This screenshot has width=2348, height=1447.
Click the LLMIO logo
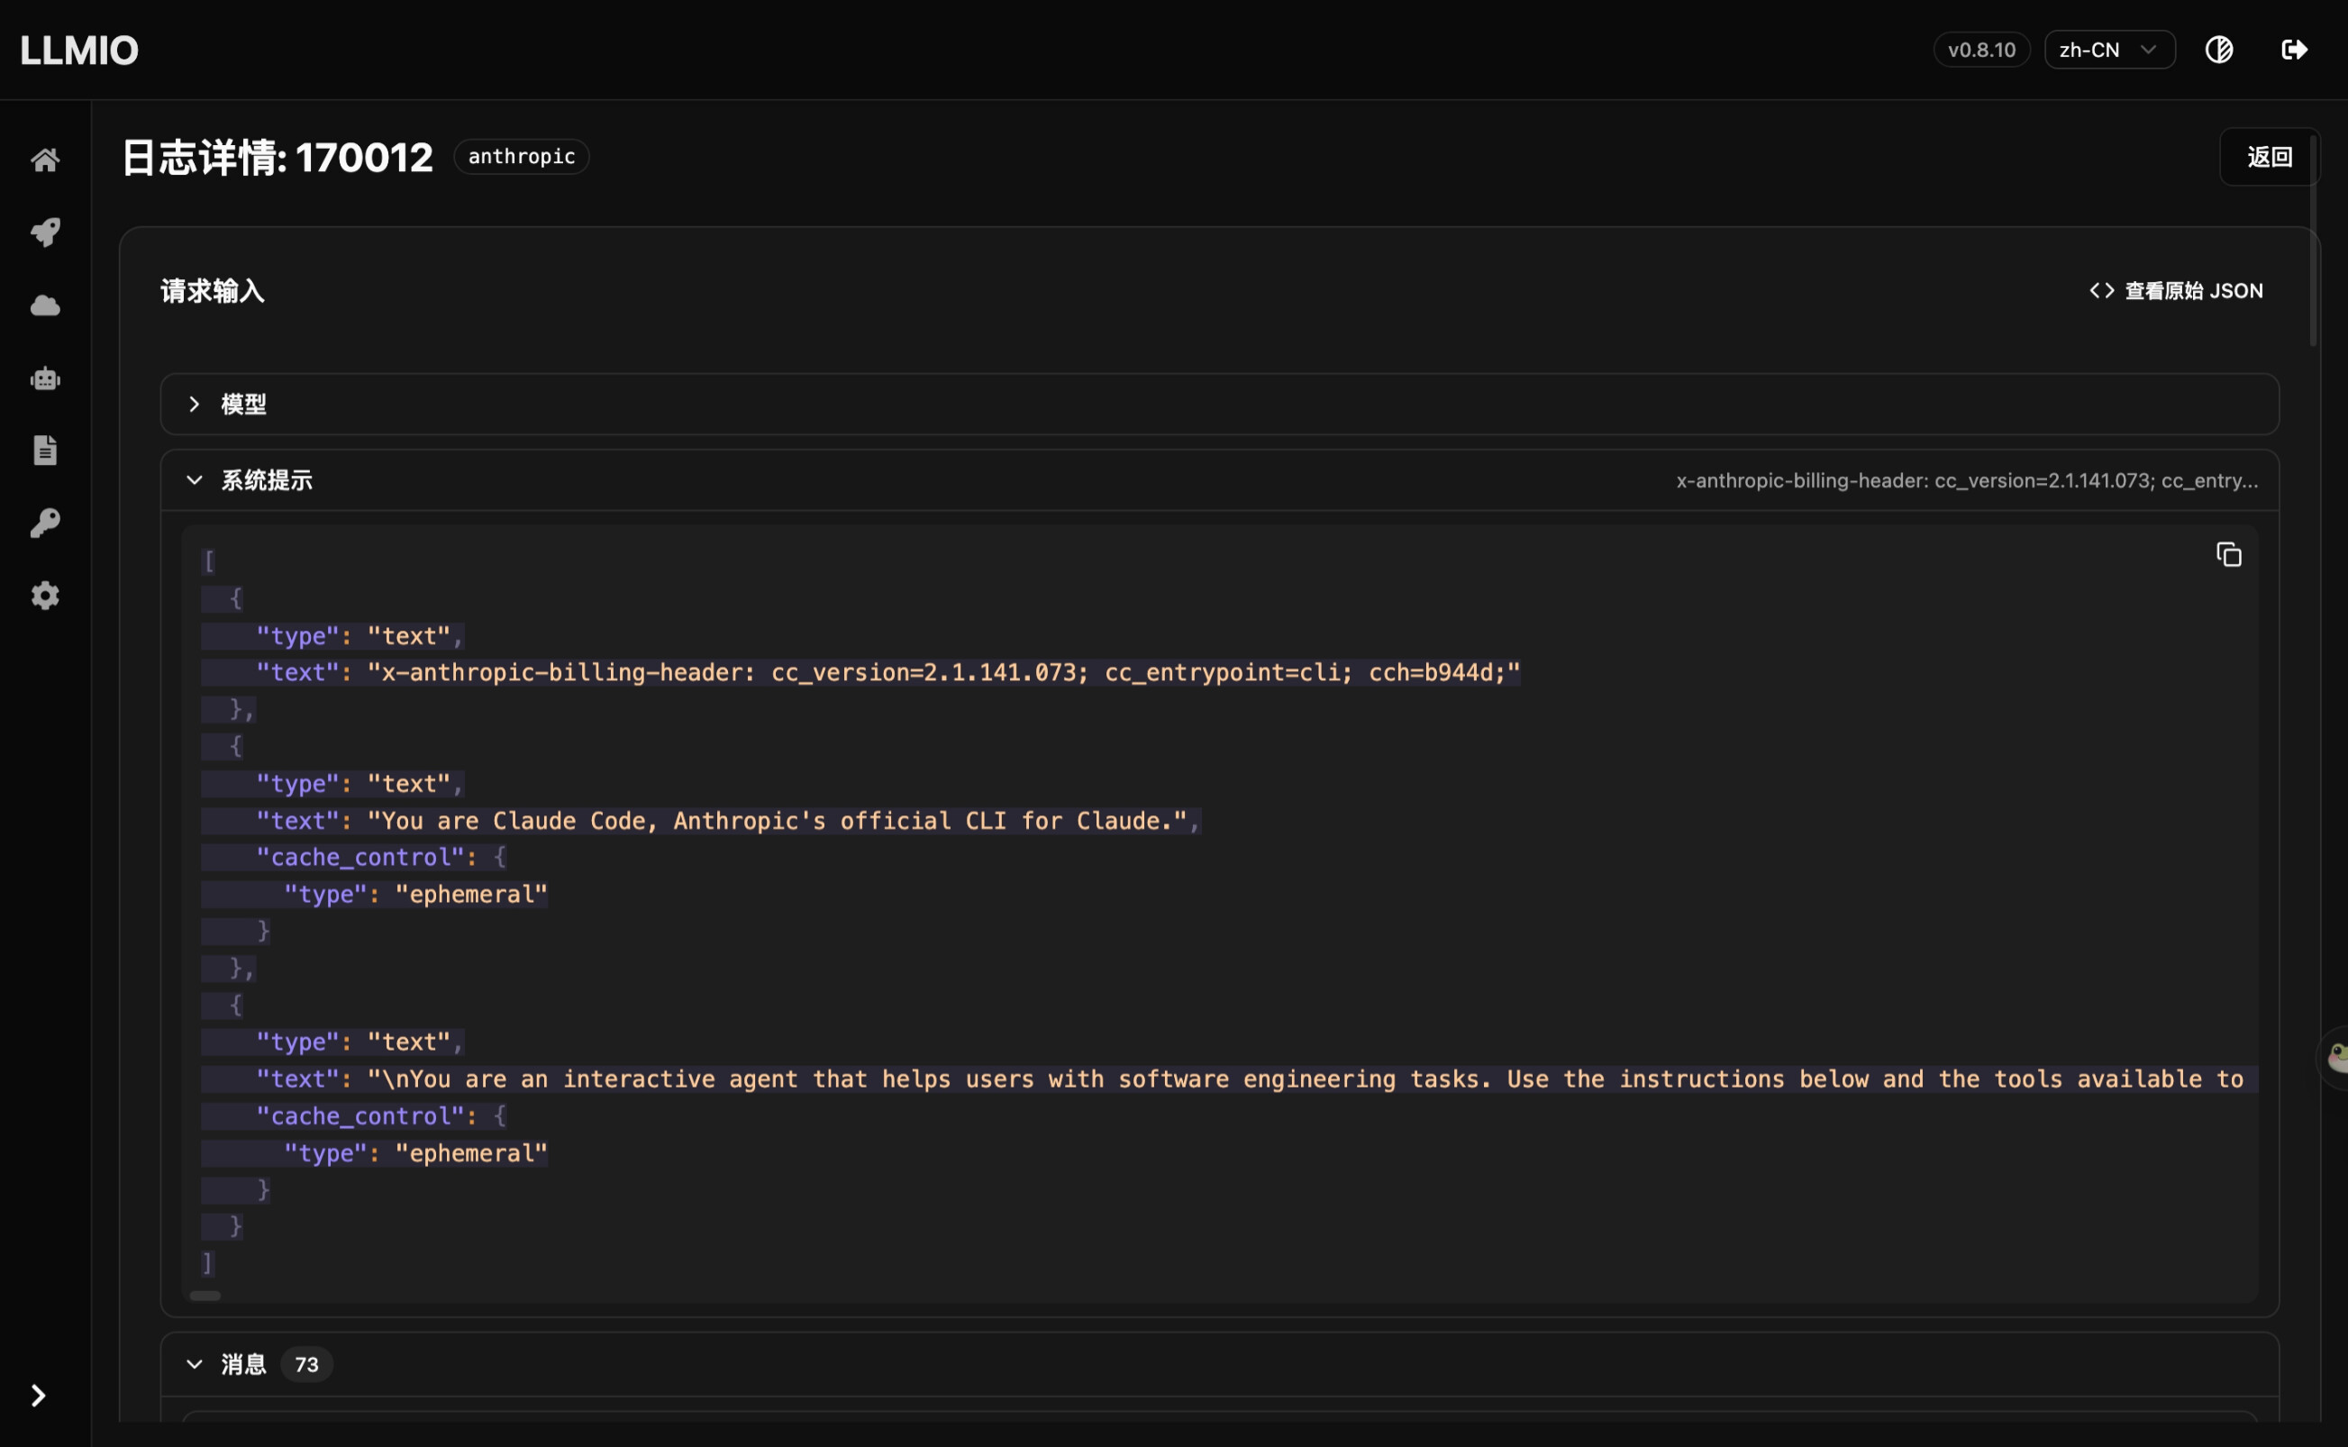(x=79, y=50)
